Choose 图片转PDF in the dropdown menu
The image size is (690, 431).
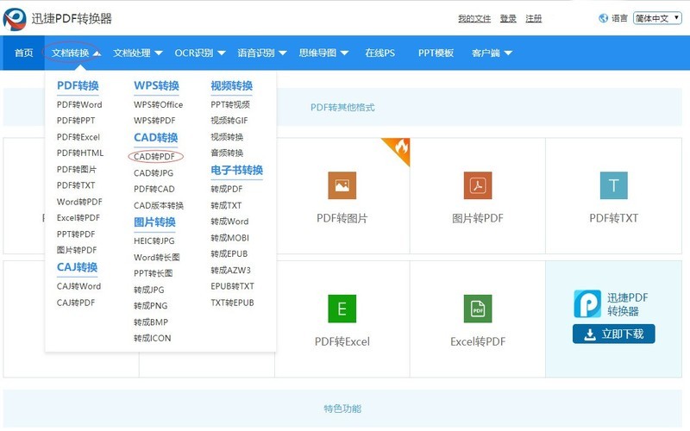tap(77, 250)
